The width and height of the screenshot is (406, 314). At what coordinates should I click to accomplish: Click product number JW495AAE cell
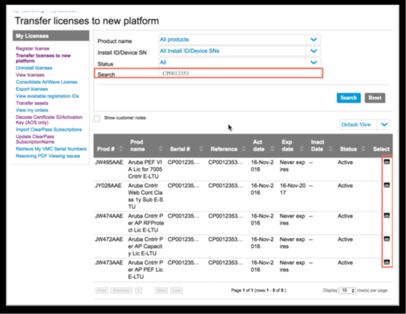click(109, 162)
